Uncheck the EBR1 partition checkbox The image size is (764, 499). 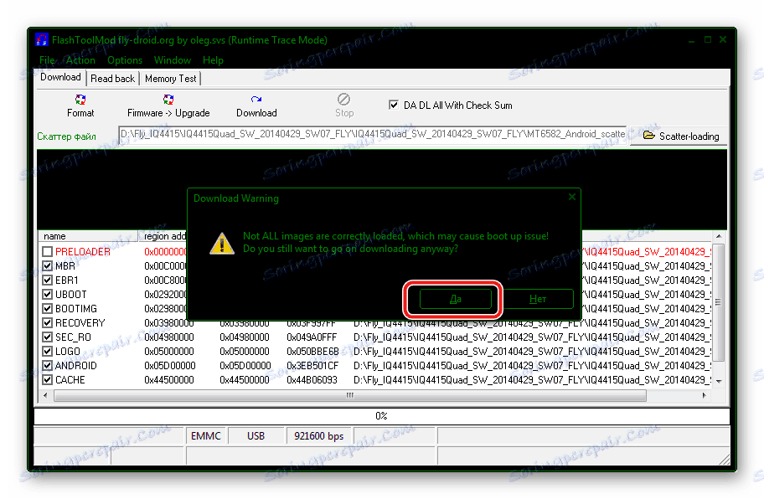pyautogui.click(x=47, y=280)
